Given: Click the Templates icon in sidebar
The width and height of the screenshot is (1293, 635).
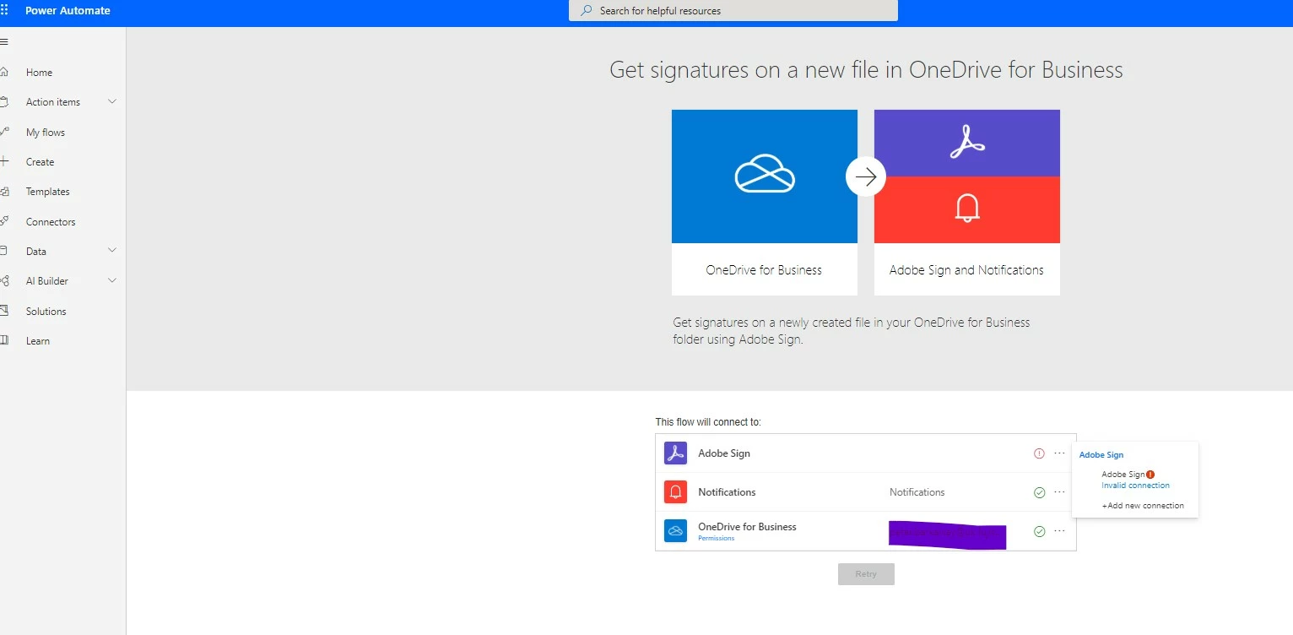Looking at the screenshot, I should pos(4,192).
